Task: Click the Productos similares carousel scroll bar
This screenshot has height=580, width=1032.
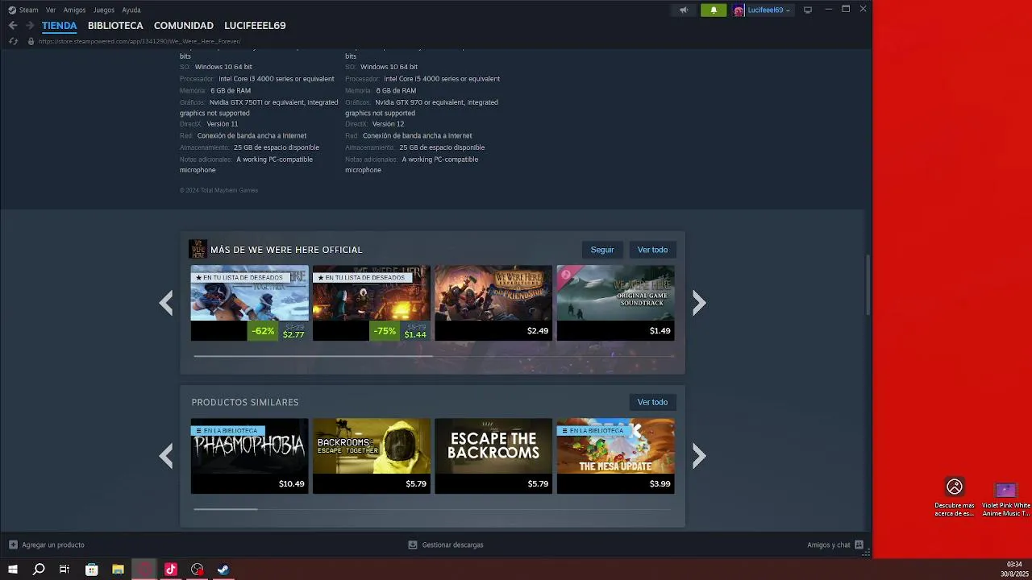Action: pyautogui.click(x=226, y=509)
